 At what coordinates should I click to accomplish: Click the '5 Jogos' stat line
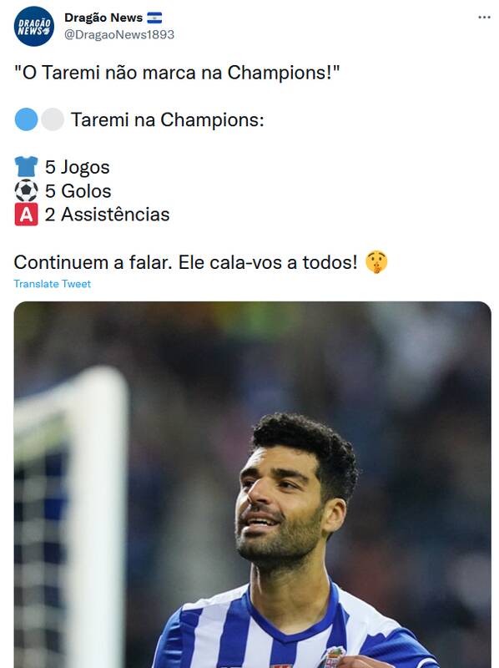point(77,167)
